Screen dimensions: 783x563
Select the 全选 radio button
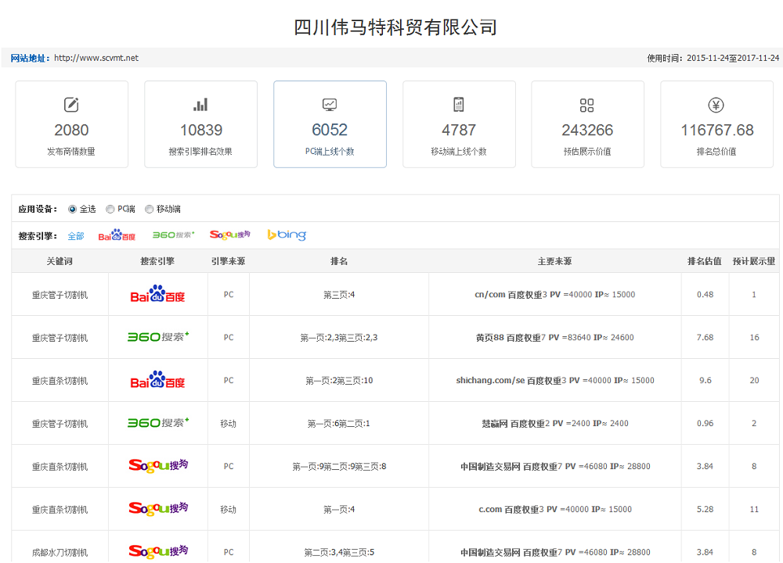coord(72,209)
